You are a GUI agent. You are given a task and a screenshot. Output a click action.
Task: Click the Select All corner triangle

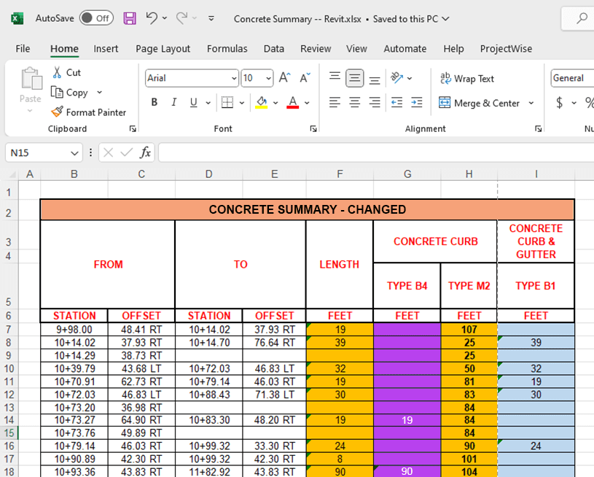[12, 174]
